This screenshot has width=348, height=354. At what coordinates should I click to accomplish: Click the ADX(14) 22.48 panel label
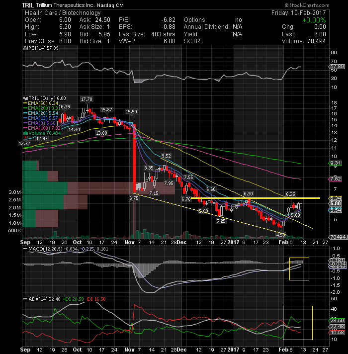click(42, 299)
